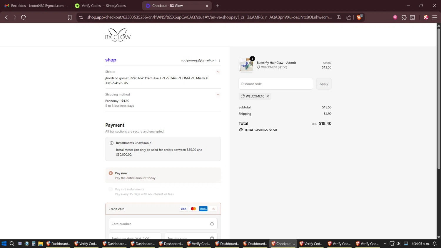
Task: Expand the Ship to section
Action: [218, 72]
